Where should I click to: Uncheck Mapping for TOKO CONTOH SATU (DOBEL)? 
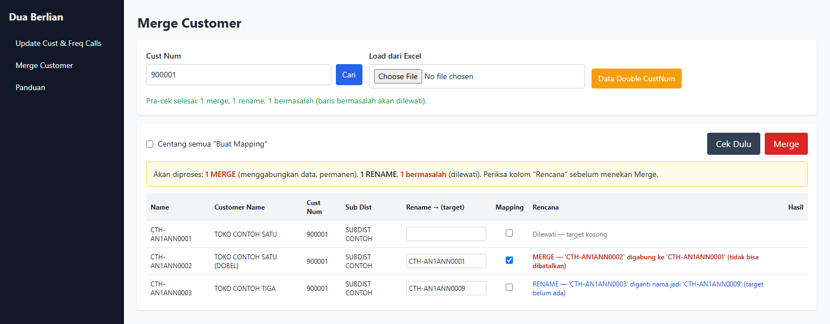point(509,260)
